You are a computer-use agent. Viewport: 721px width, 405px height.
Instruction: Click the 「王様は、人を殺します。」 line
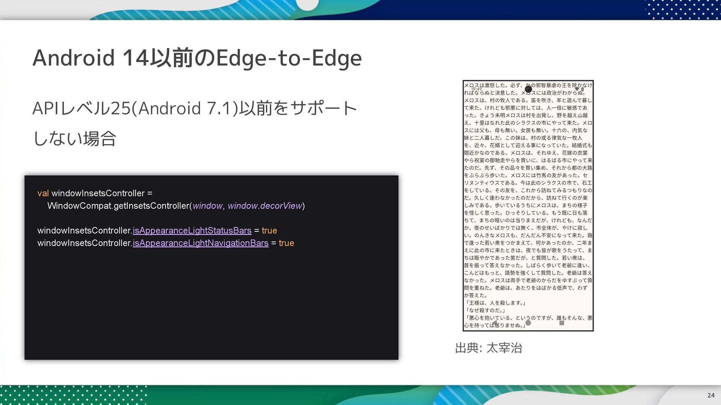coord(495,303)
